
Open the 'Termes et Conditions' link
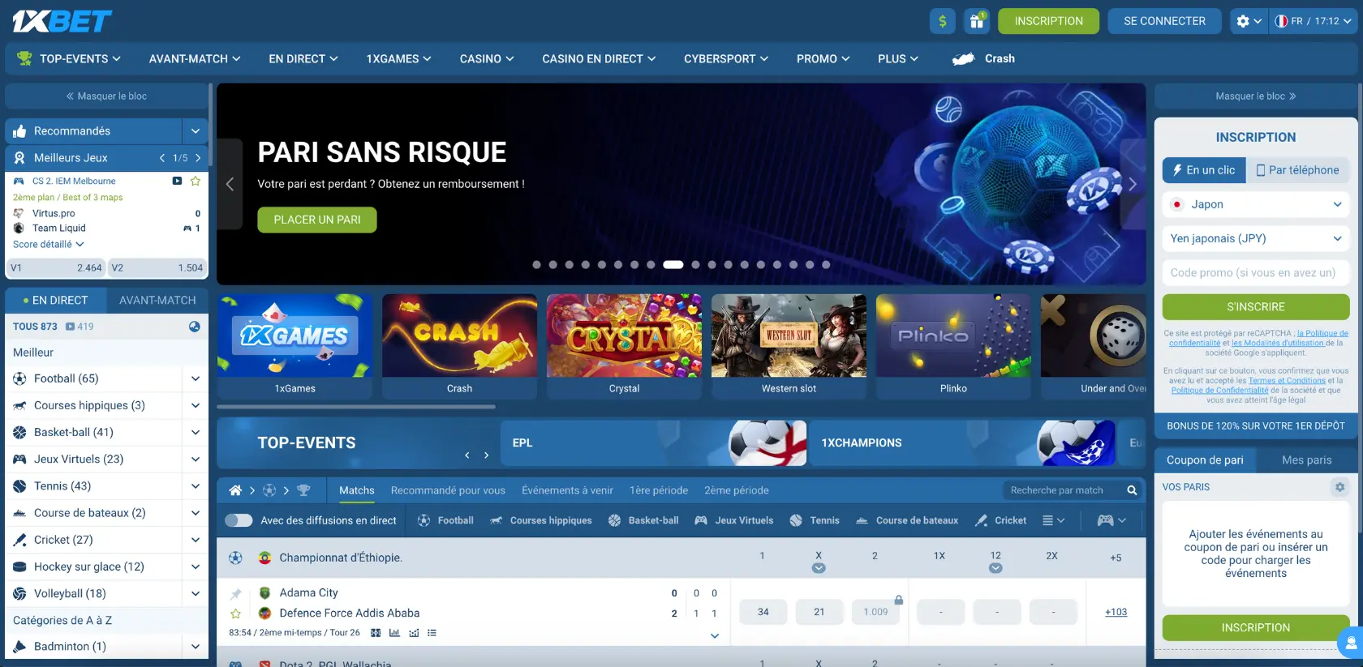pos(1287,381)
